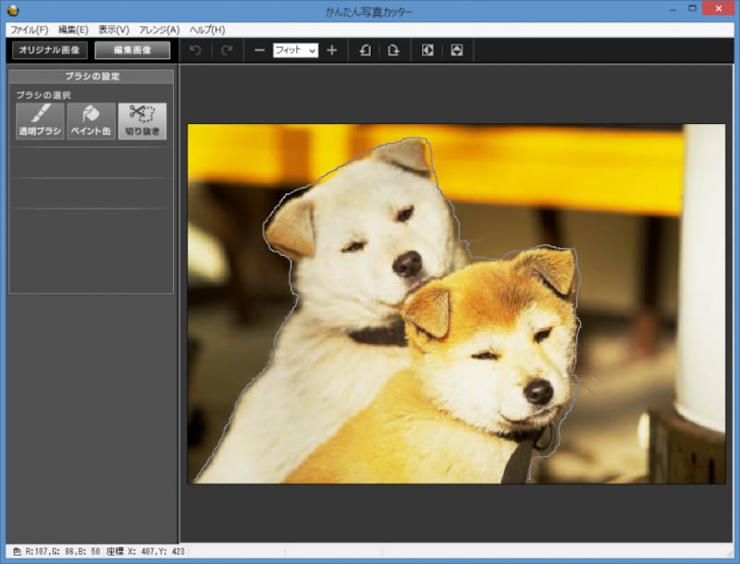Screen dimensions: 740x564
Task: Zoom in with the plus icon
Action: coord(332,50)
